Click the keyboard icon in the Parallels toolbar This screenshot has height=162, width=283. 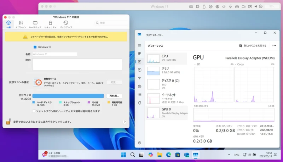pyautogui.click(x=191, y=7)
